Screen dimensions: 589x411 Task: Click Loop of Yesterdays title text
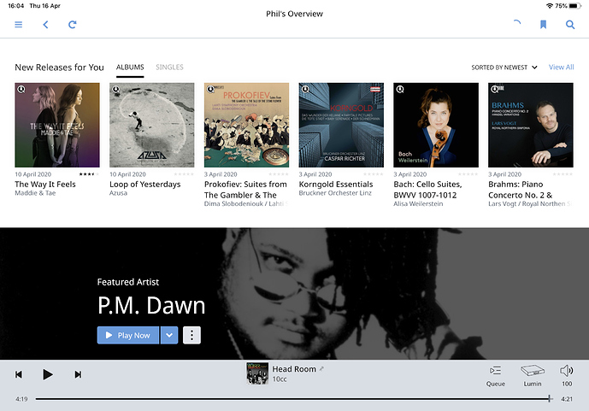tap(145, 185)
